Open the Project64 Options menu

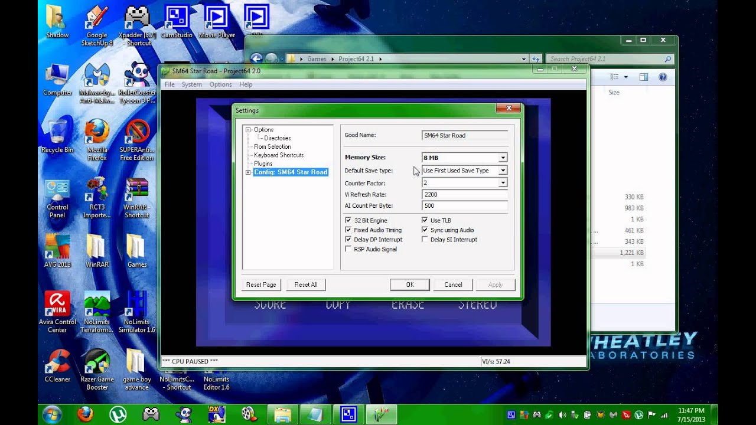[x=220, y=84]
